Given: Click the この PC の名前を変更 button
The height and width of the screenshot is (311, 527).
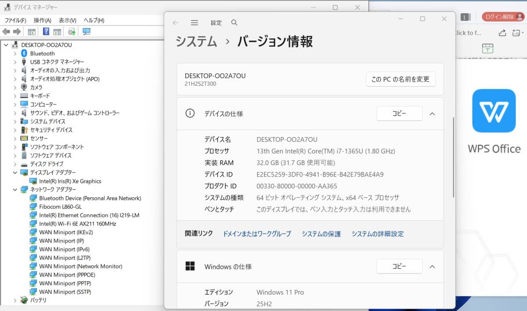Looking at the screenshot, I should (401, 80).
